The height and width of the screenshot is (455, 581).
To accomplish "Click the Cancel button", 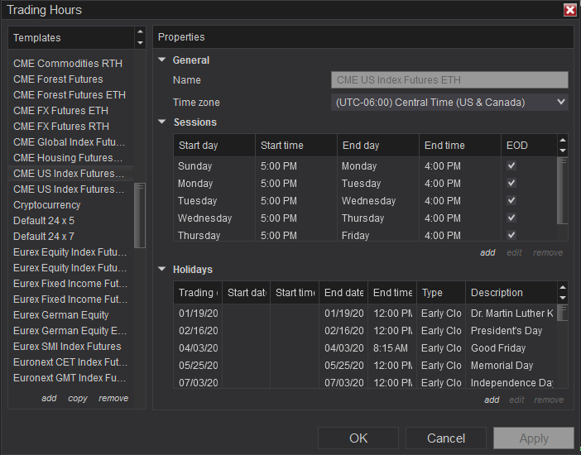I will point(445,438).
